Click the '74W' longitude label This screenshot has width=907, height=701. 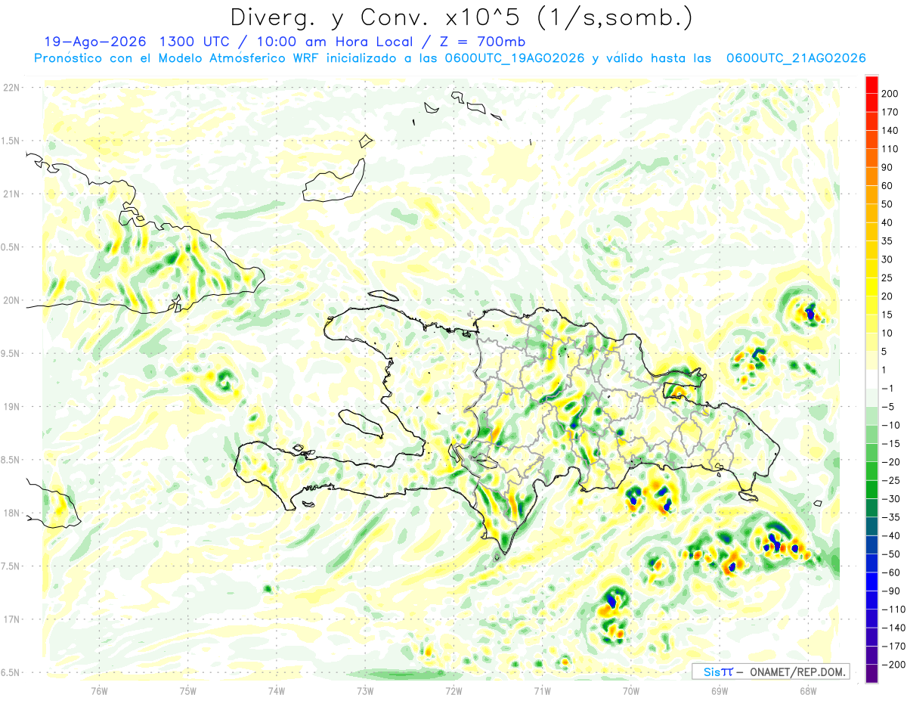tap(276, 690)
